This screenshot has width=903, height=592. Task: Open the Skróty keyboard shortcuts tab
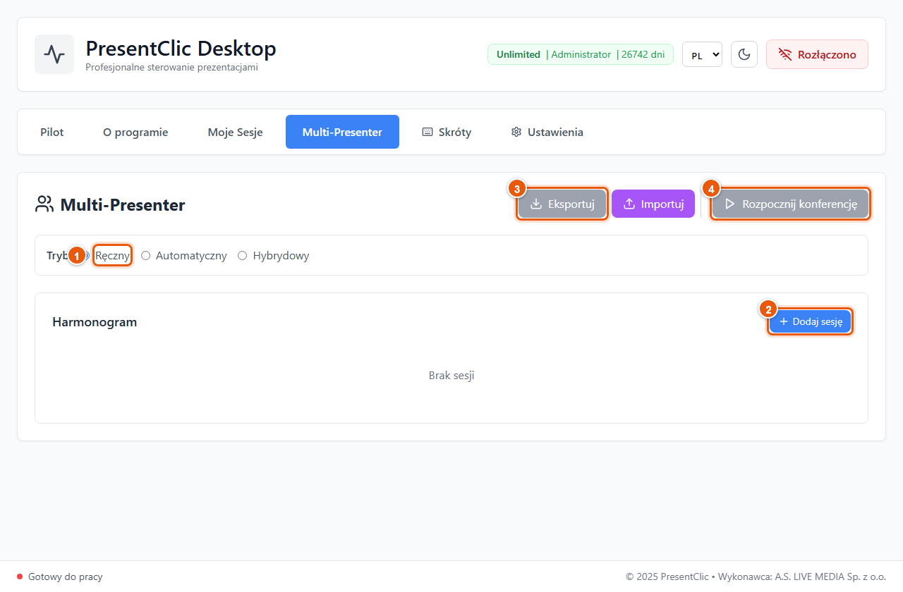tap(447, 132)
